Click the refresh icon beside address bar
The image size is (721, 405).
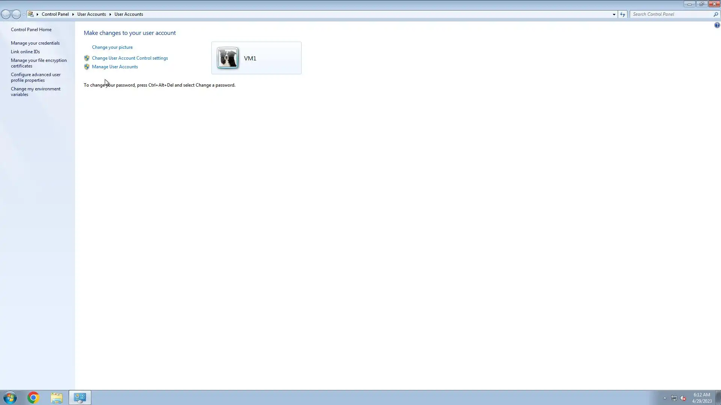(623, 14)
